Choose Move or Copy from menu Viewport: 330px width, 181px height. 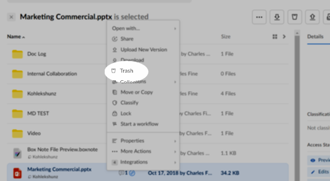coord(136,92)
